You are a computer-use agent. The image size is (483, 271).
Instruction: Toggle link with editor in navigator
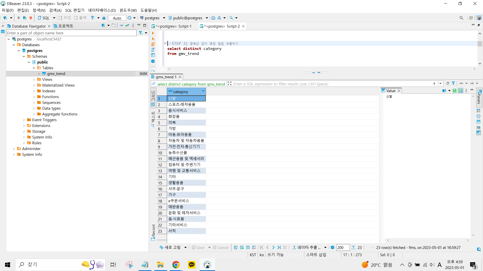(127, 26)
